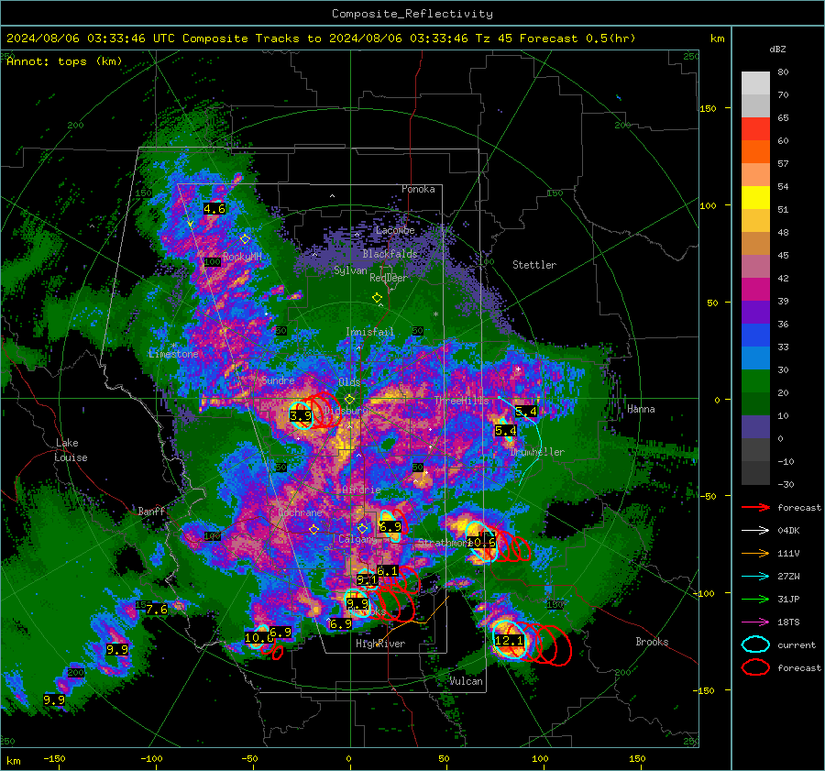Click the 'RedDeer' city label
This screenshot has width=825, height=771.
(389, 278)
